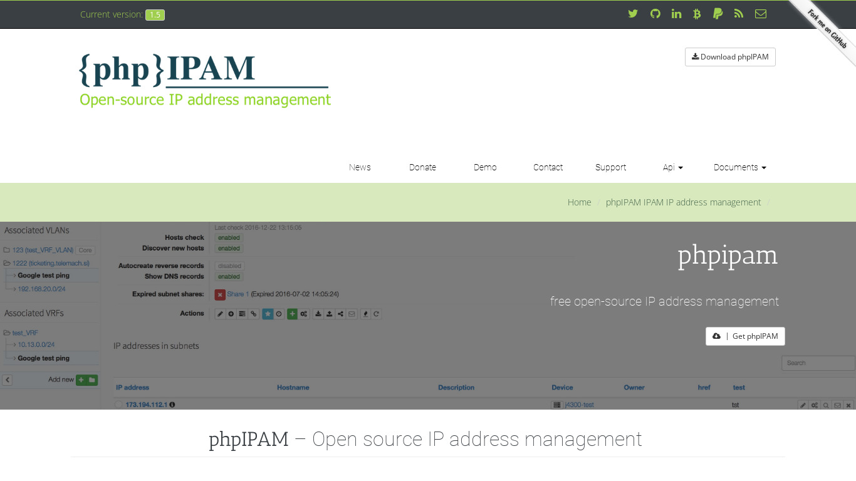
Task: Open the News menu item
Action: point(360,167)
